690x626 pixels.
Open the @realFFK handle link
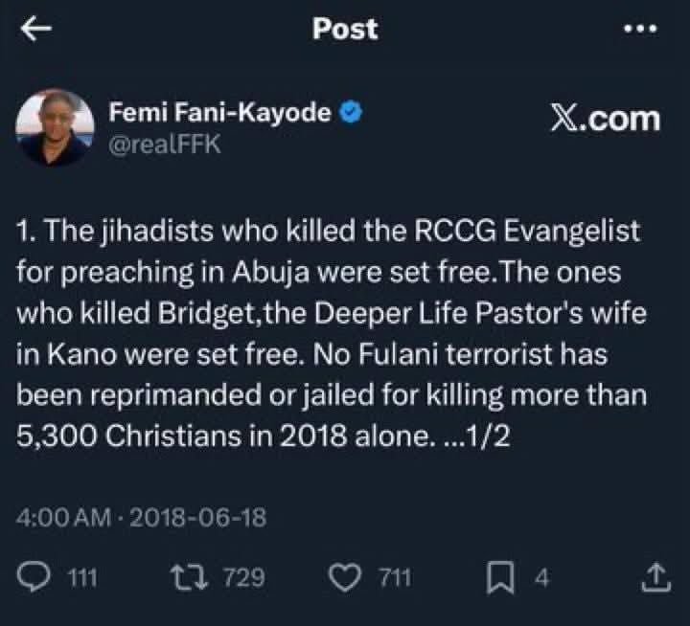165,142
